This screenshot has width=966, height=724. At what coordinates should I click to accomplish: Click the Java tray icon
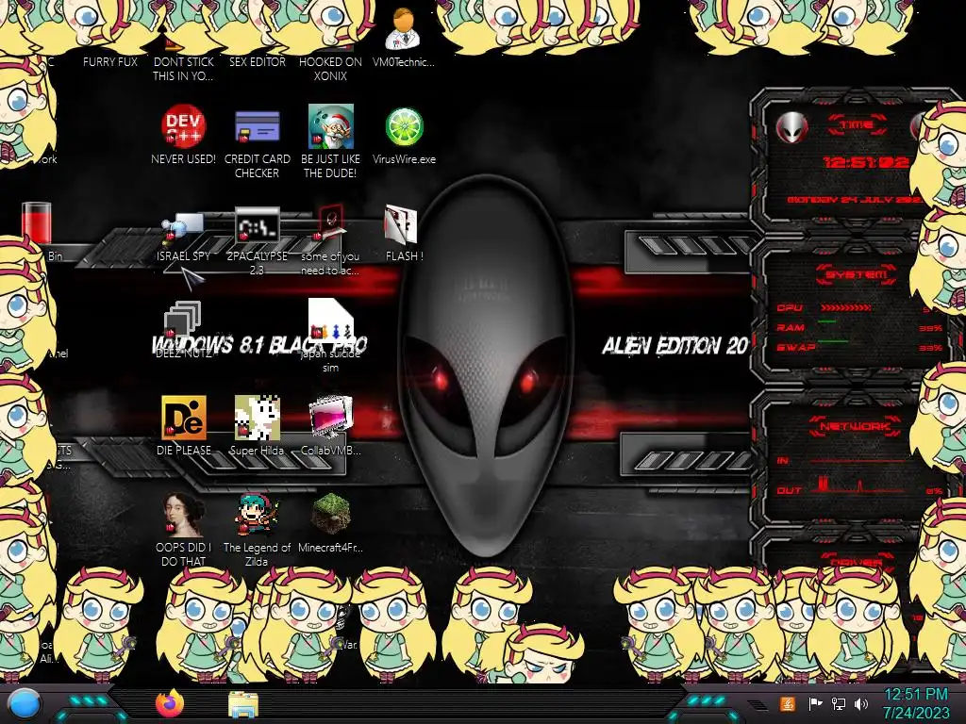tap(787, 703)
